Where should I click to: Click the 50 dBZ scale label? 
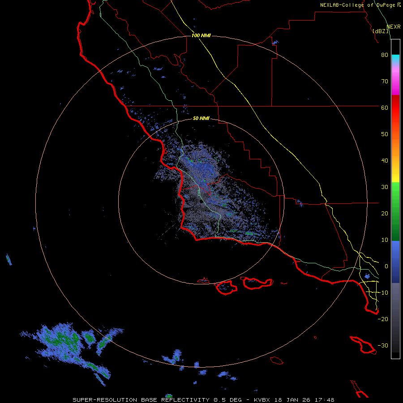385,134
